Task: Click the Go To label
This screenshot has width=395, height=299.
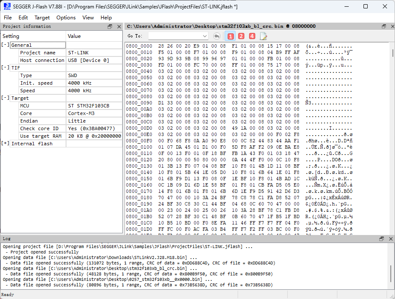Action: (x=135, y=36)
